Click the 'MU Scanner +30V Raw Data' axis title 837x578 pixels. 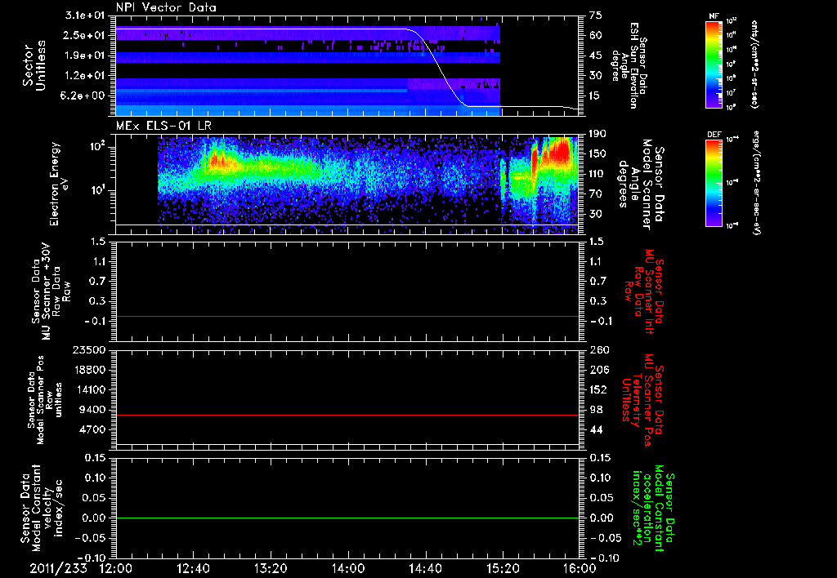pyautogui.click(x=51, y=291)
